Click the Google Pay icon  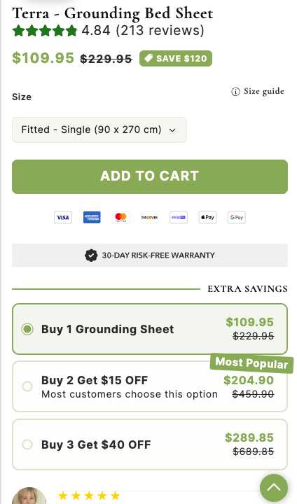click(x=237, y=218)
